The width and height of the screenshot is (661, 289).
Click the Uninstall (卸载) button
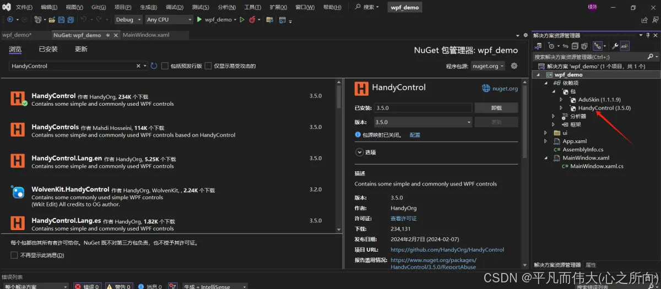496,108
